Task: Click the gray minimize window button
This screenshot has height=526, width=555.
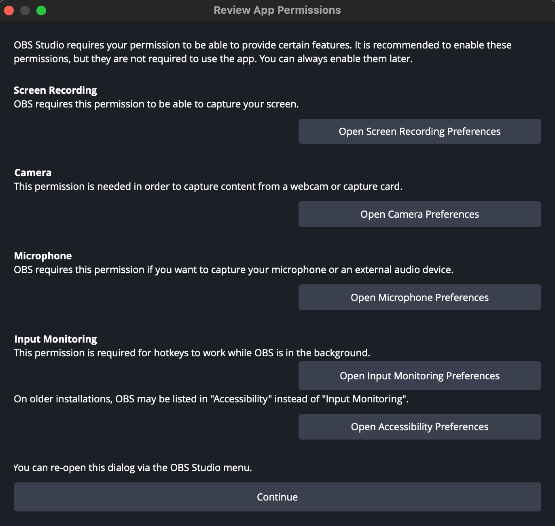Action: 25,11
